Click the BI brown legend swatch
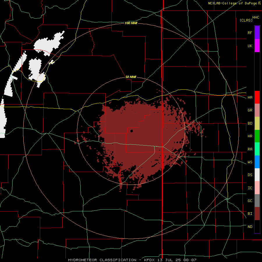The width and height of the screenshot is (262, 262). pyautogui.click(x=257, y=214)
